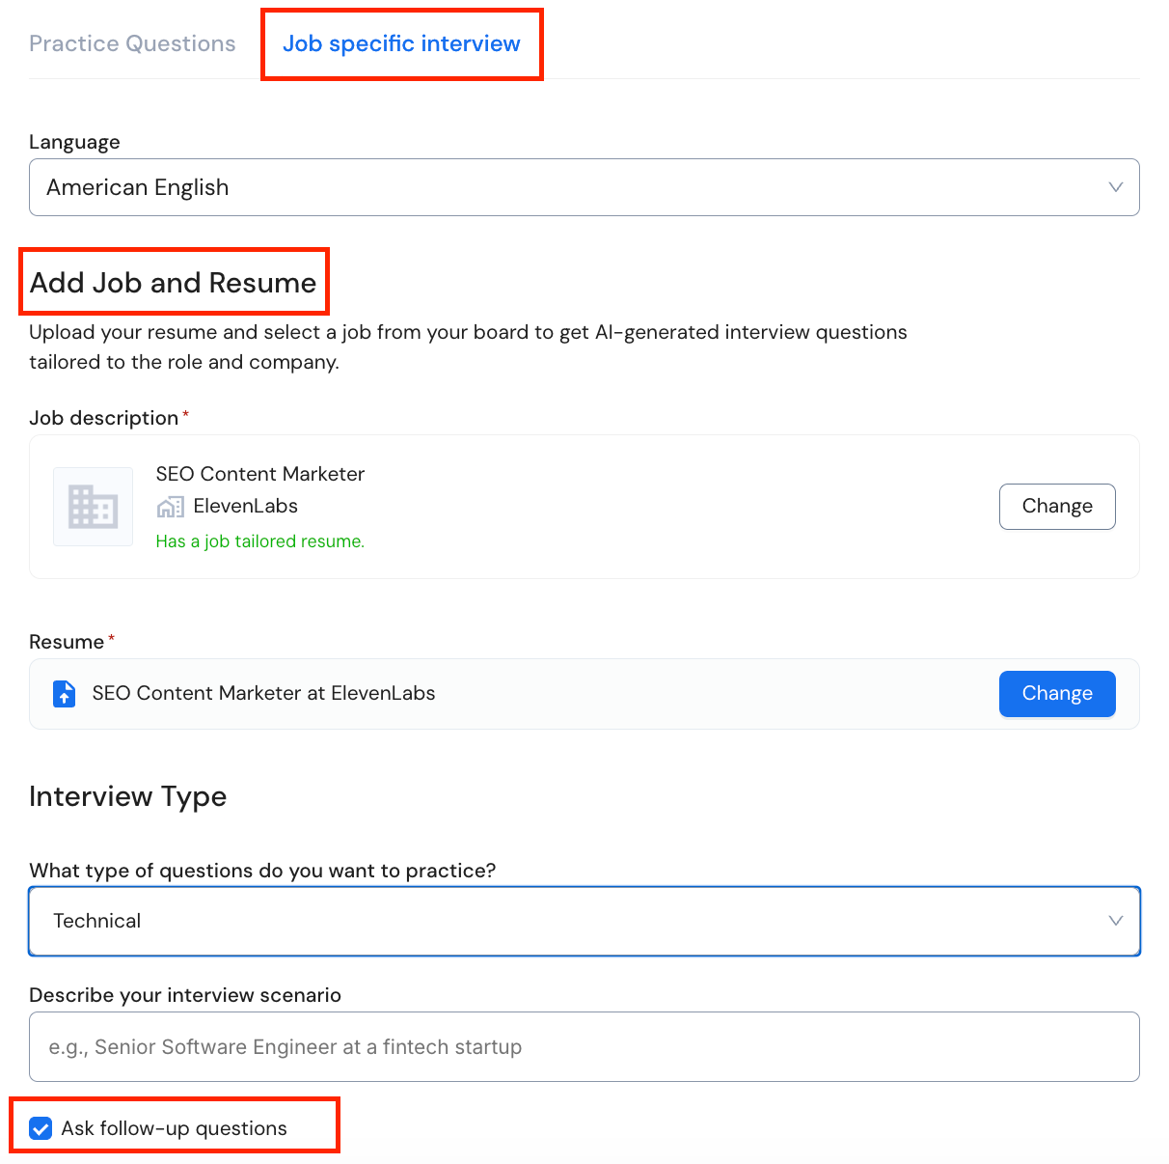The image size is (1169, 1164).
Task: Disable Ask follow-up questions
Action: tap(40, 1127)
